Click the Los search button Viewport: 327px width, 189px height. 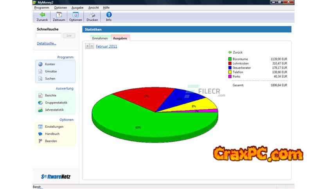click(69, 36)
